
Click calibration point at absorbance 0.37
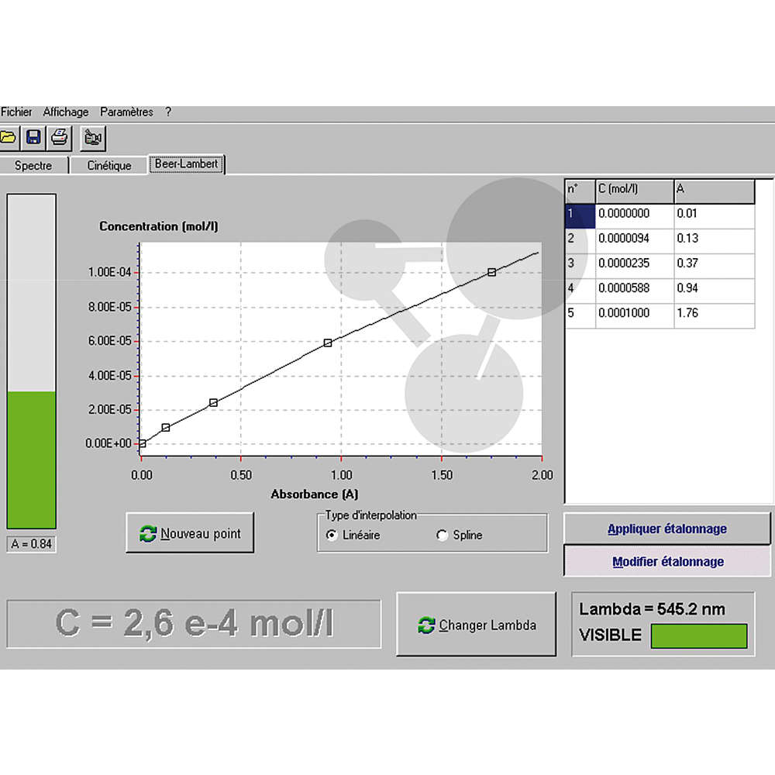[214, 403]
